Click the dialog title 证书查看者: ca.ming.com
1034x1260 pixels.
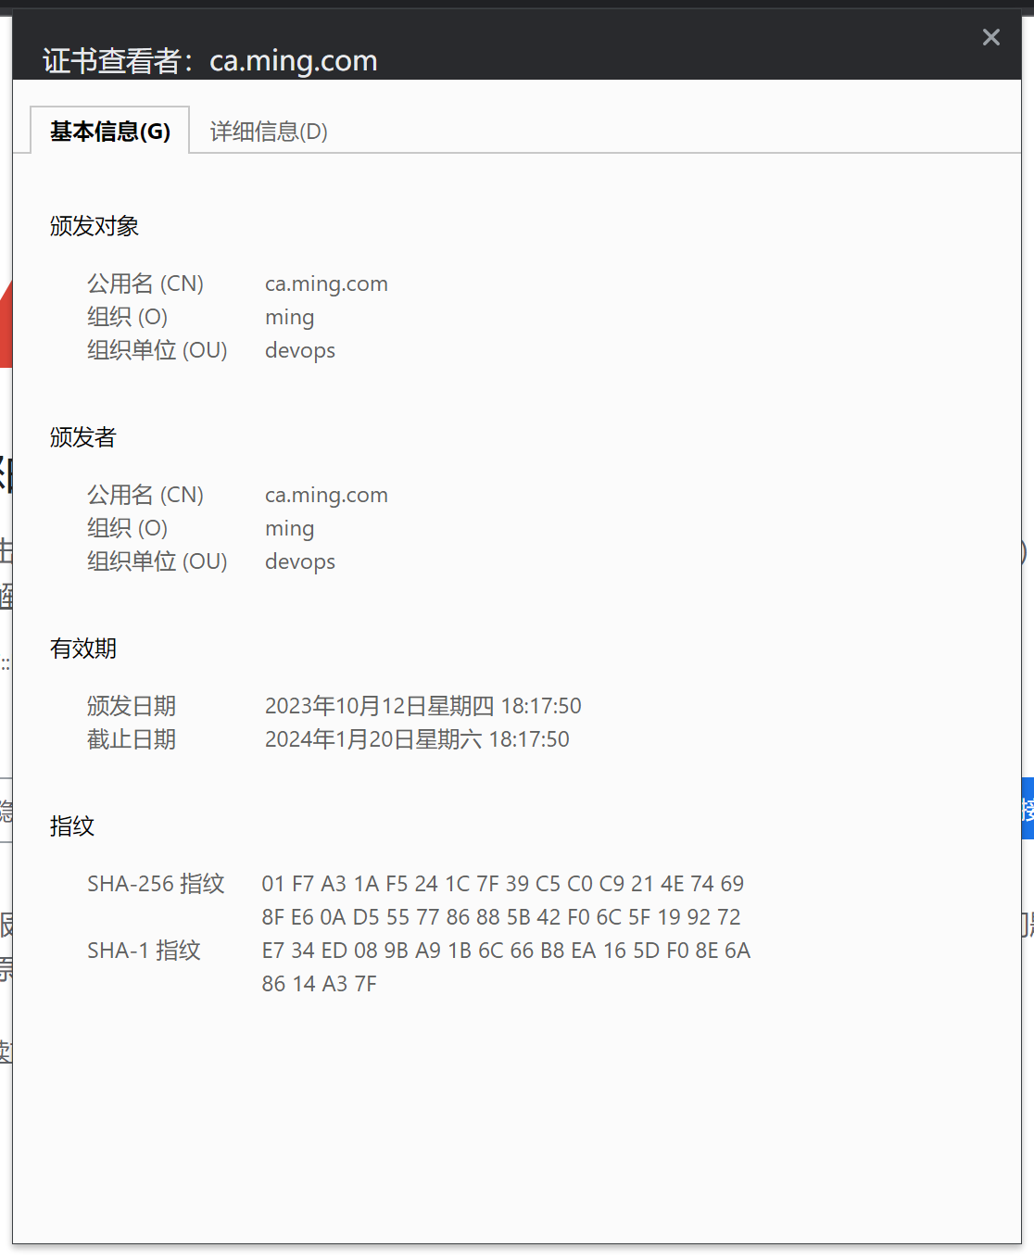click(210, 61)
